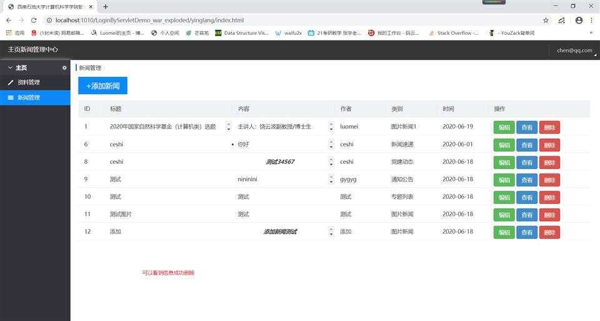Image resolution: width=600 pixels, height=321 pixels.
Task: Open the 21考研数学 bookmark
Action: [334, 33]
